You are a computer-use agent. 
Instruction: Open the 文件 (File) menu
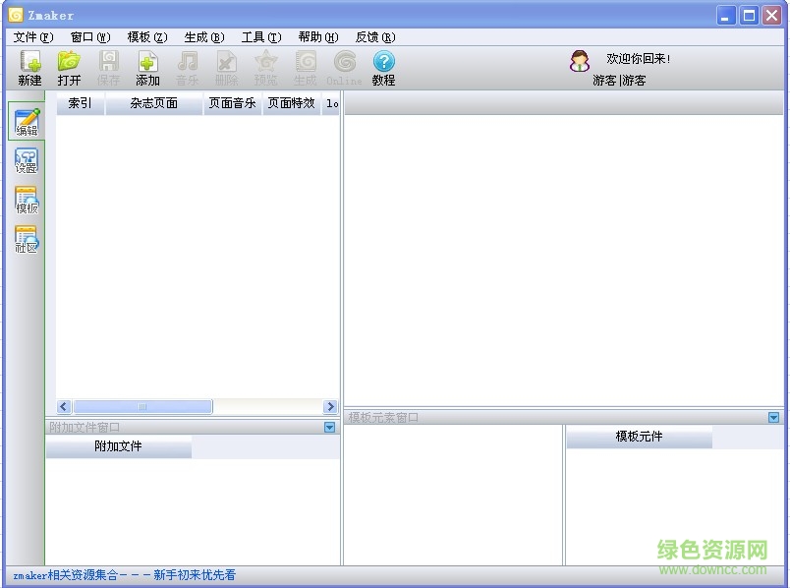(x=32, y=36)
